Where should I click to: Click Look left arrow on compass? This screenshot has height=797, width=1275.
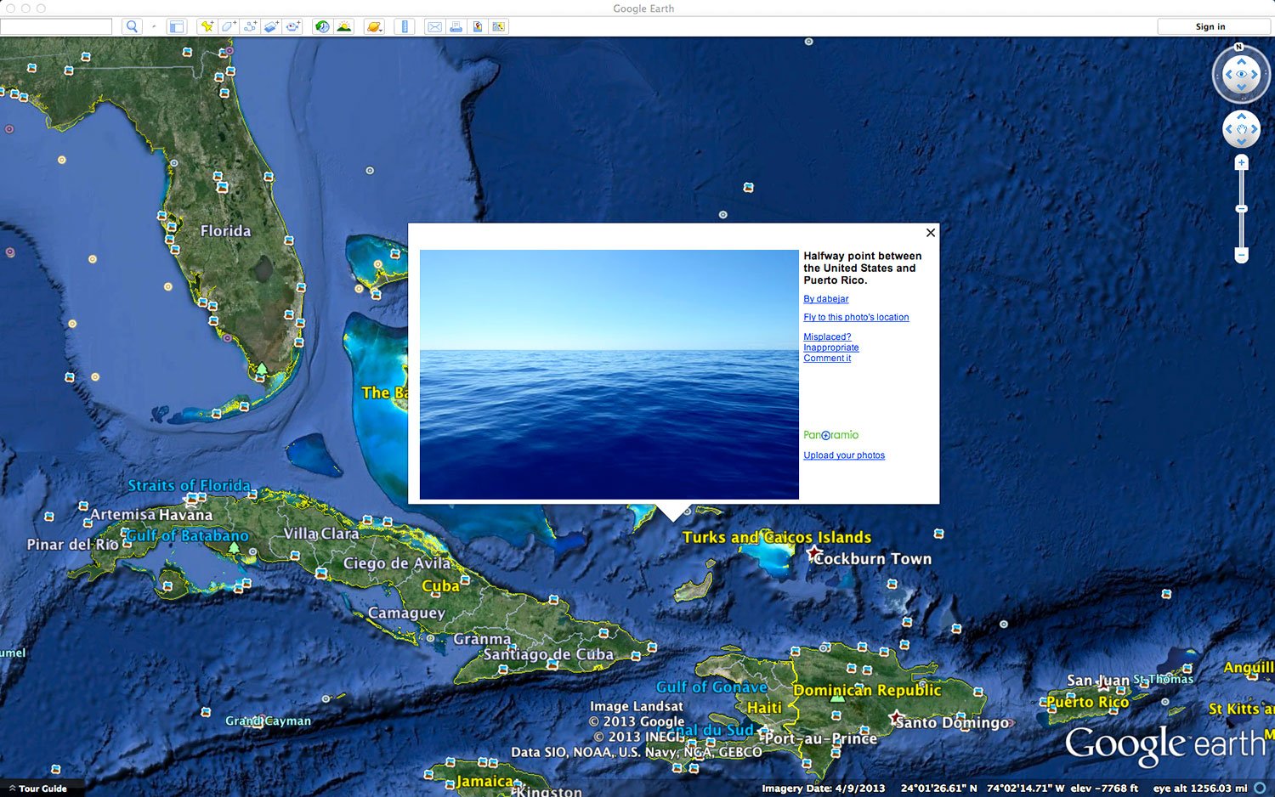click(1228, 75)
